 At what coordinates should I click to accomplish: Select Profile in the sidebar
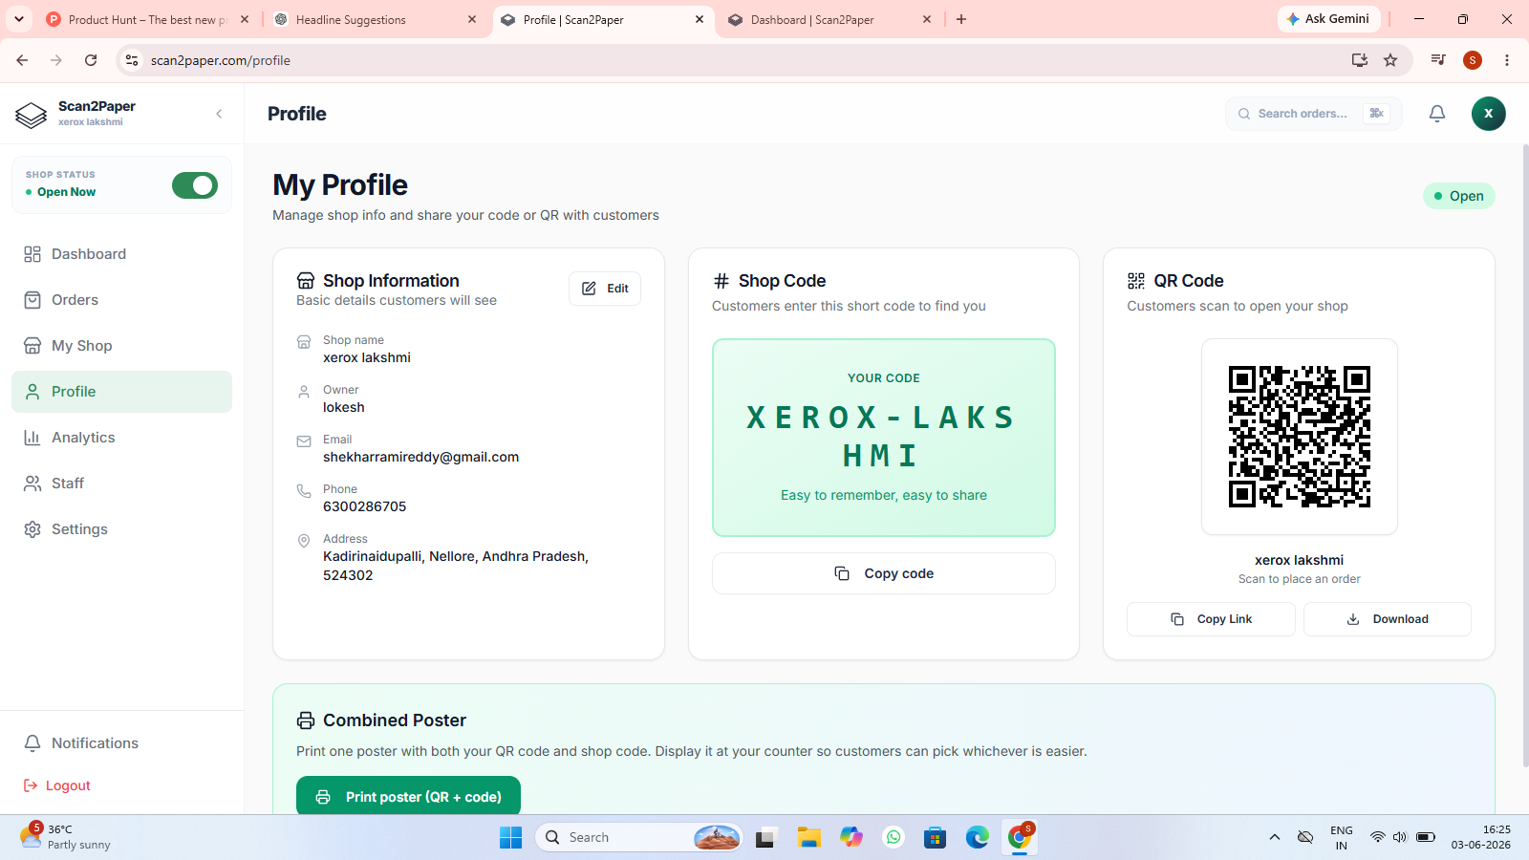pyautogui.click(x=121, y=392)
